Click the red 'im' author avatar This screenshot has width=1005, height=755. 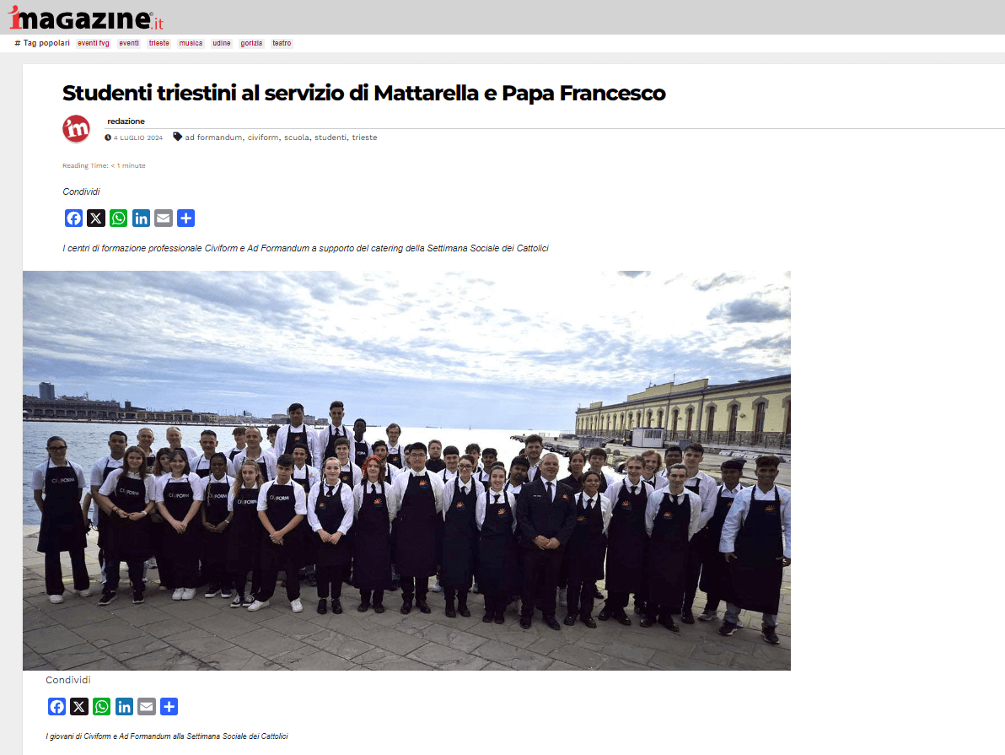[x=76, y=129]
